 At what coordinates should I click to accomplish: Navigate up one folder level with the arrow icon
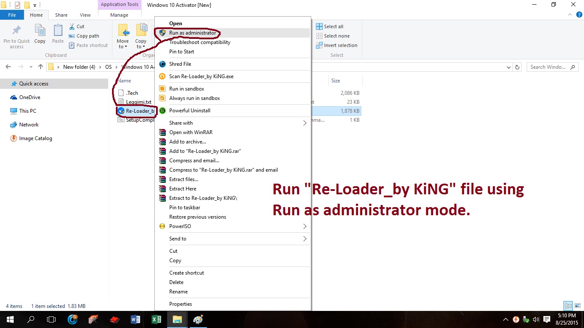[x=40, y=67]
